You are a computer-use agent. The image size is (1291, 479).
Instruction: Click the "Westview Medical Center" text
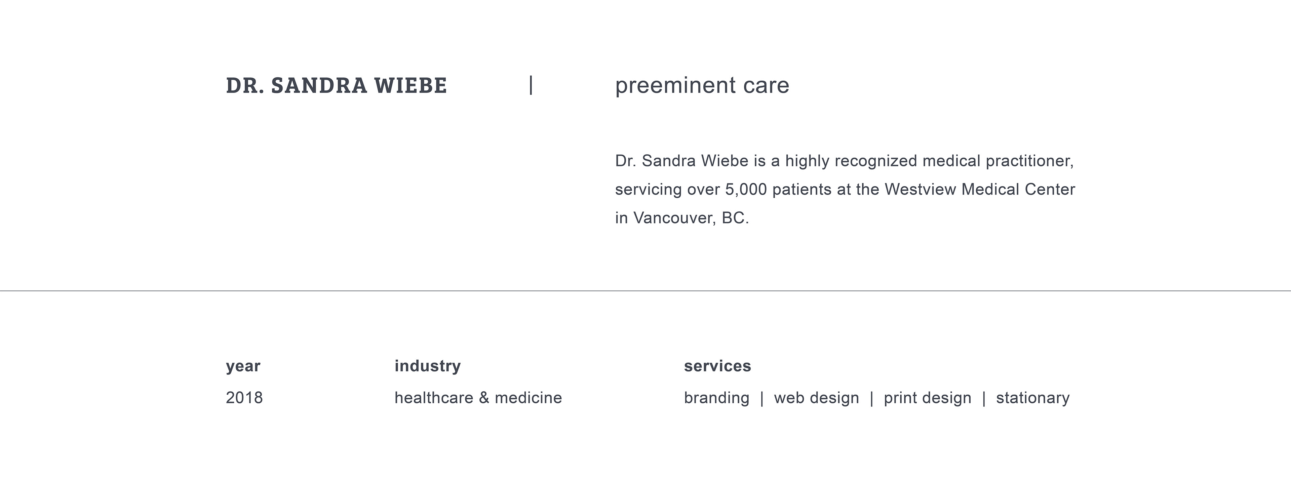pos(979,189)
